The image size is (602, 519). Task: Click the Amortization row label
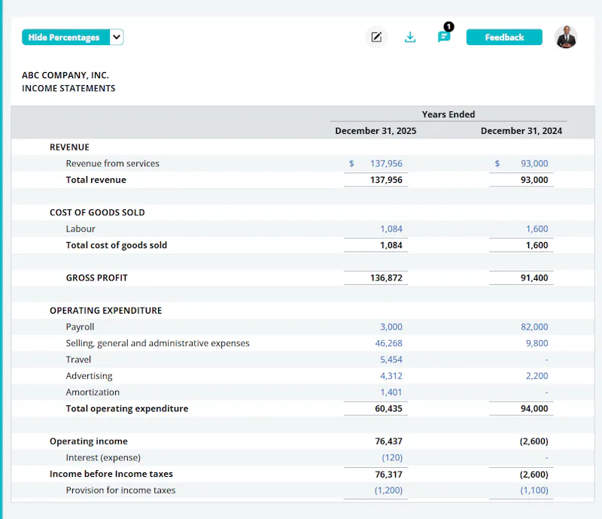pyautogui.click(x=93, y=393)
